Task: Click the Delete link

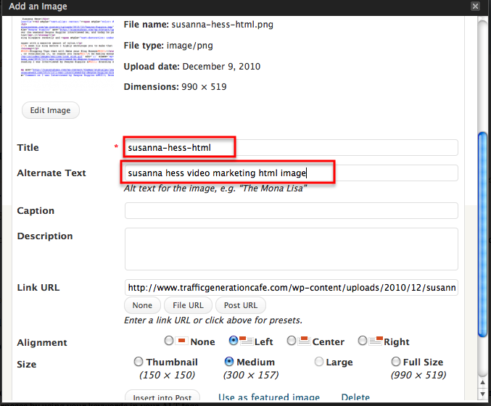Action: (x=355, y=398)
